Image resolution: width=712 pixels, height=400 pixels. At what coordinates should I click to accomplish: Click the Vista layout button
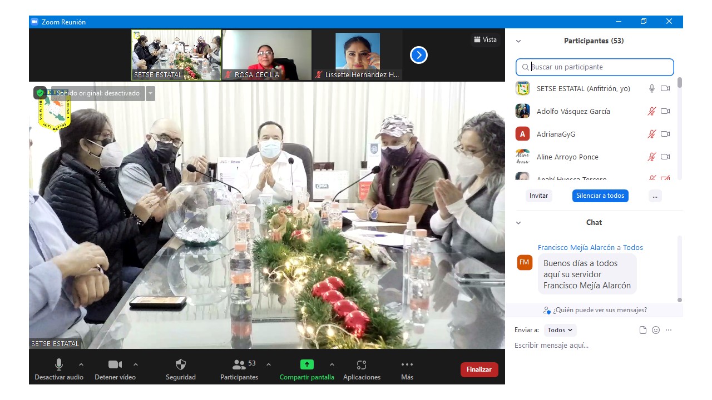485,39
